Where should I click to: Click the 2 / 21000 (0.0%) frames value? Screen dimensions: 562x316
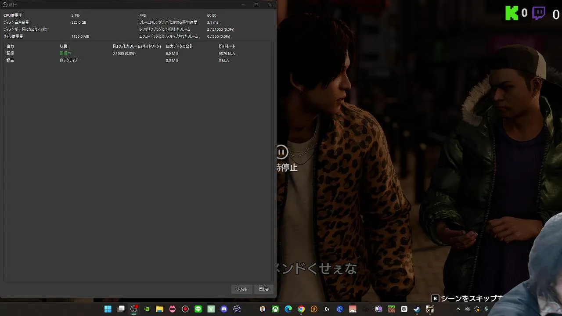click(x=220, y=29)
